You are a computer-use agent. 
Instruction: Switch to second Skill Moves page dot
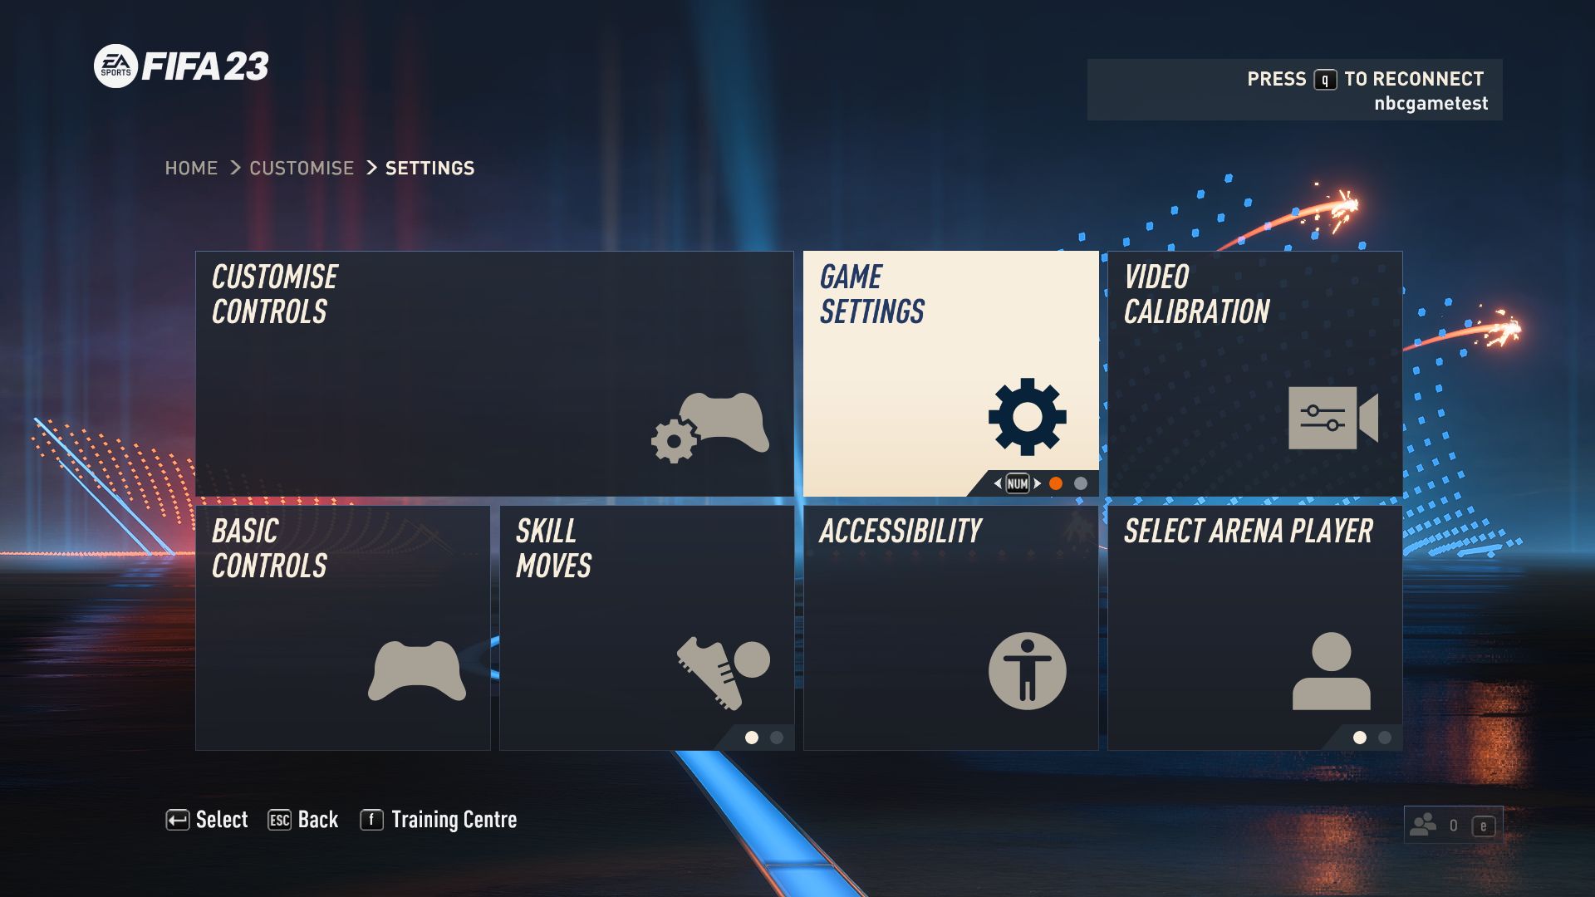(776, 737)
